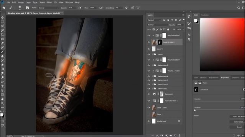The image size is (245, 137).
Task: Select the Horizontal Type tool
Action: pyautogui.click(x=2, y=86)
